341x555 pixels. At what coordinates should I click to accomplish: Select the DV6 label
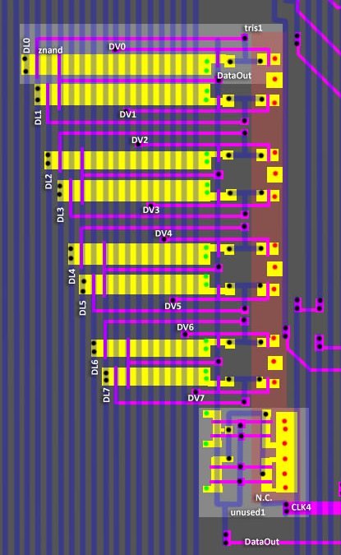tap(186, 327)
